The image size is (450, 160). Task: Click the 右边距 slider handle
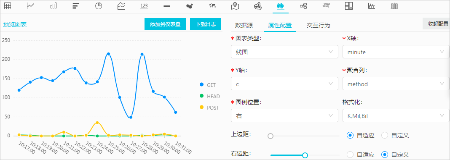pos(305,155)
